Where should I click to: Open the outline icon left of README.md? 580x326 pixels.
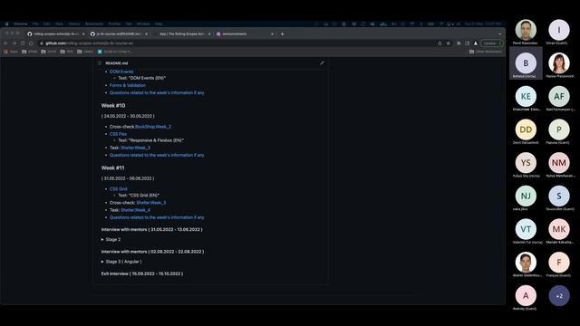(x=100, y=63)
